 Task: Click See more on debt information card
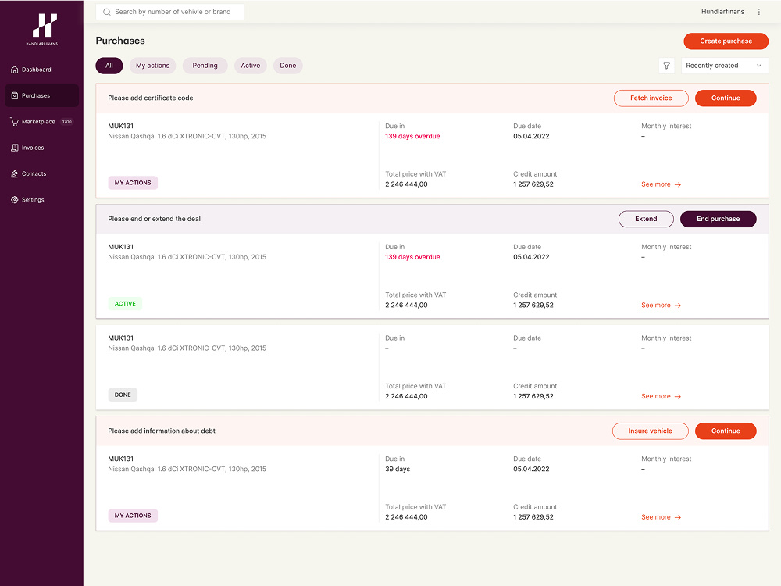pyautogui.click(x=661, y=517)
